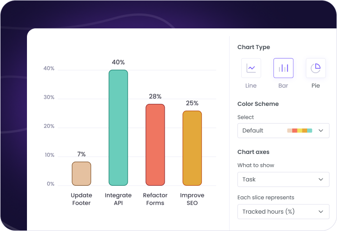Viewport: 337px width, 231px height.
Task: Click the 40% value label above bar
Action: tap(118, 62)
